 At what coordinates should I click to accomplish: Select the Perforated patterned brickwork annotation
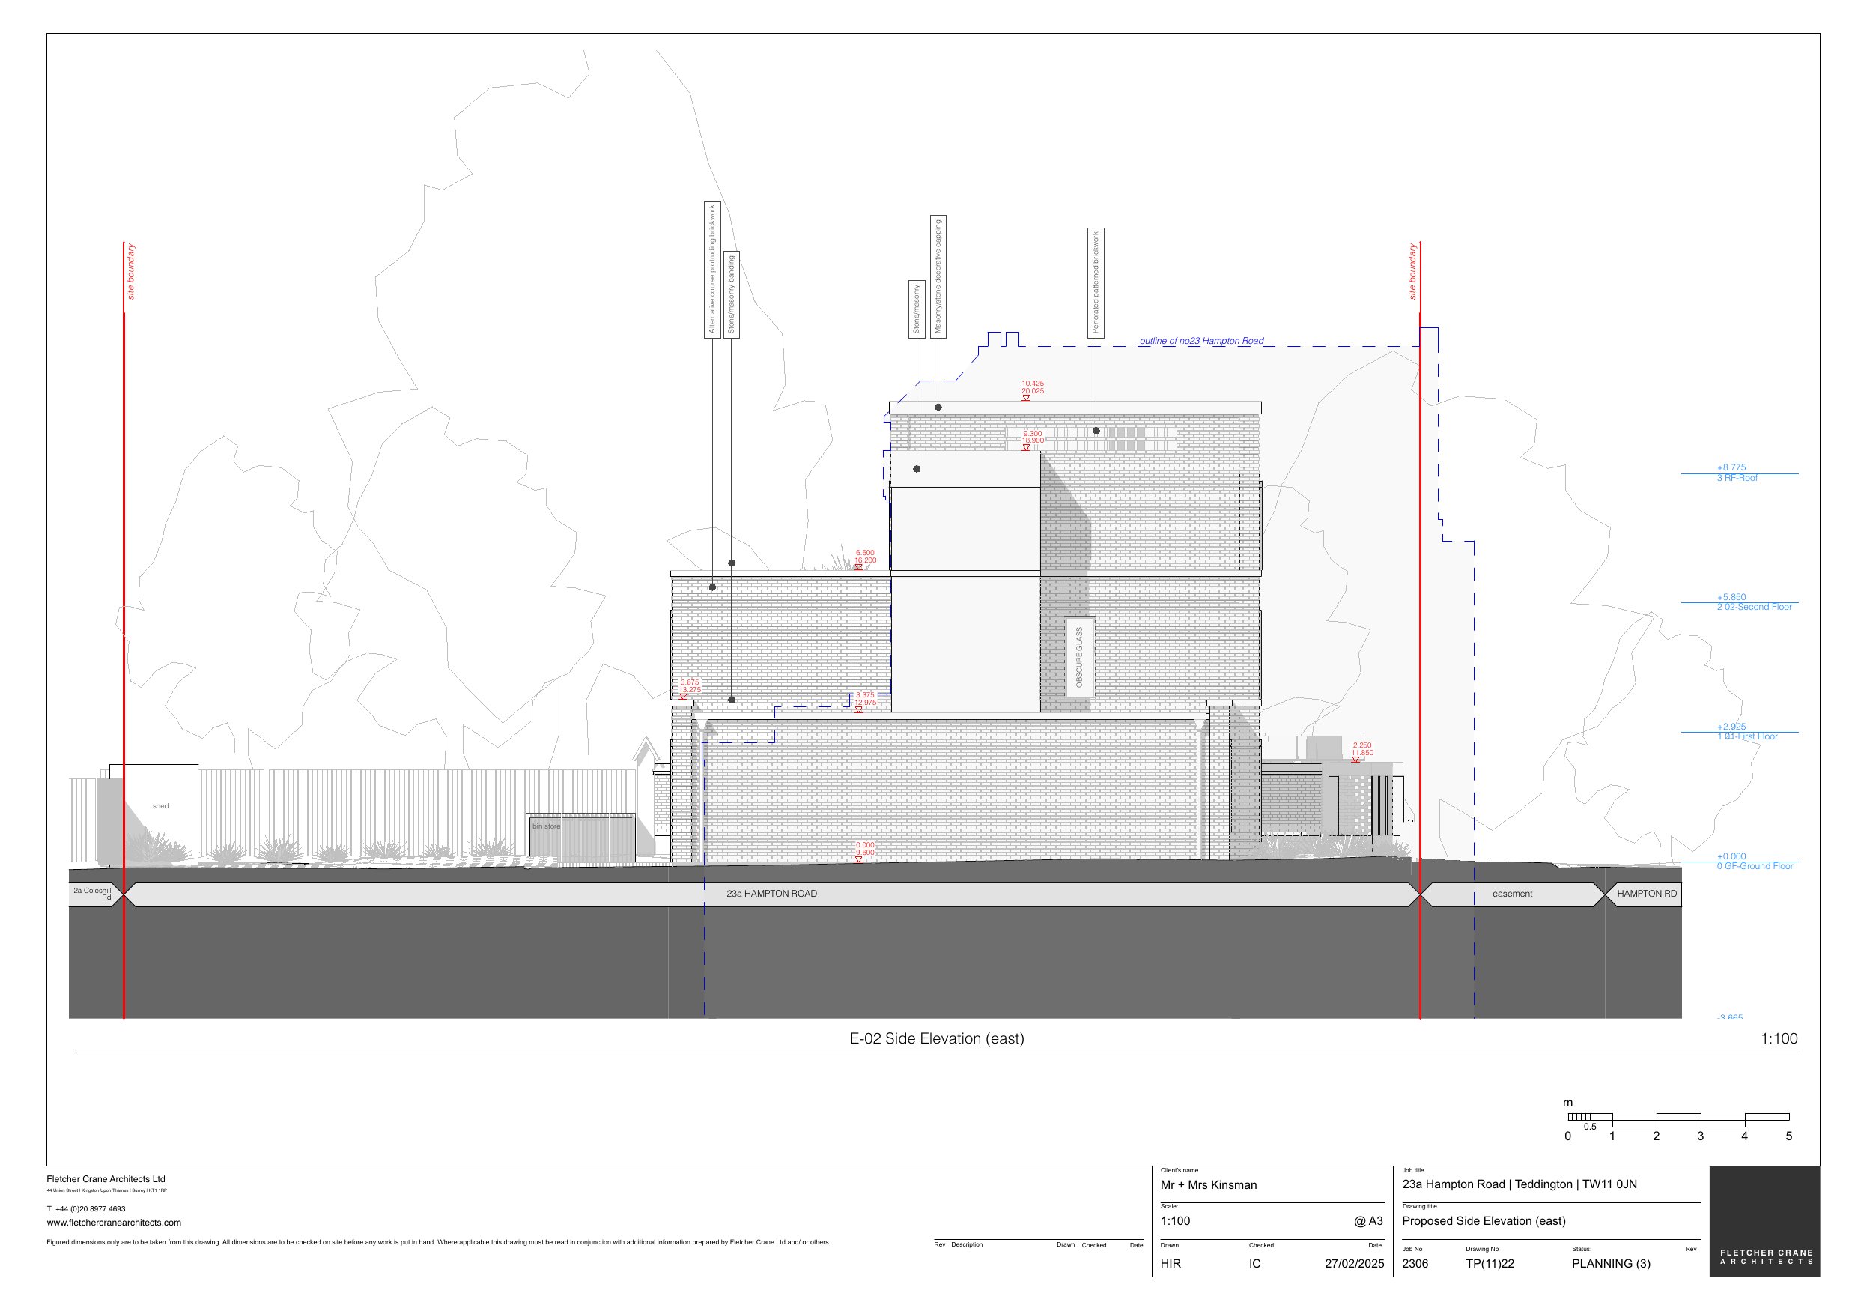(1096, 282)
